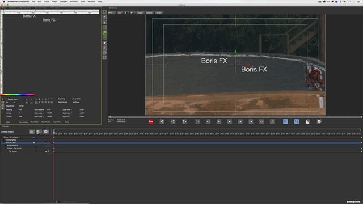Switch to the Composite tab

[113, 8]
